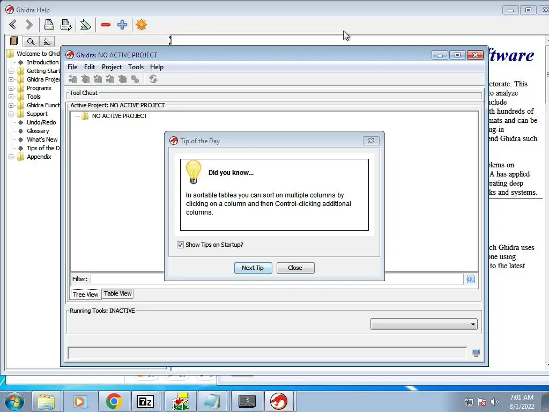Open the third Help navigator tab

pyautogui.click(x=47, y=42)
